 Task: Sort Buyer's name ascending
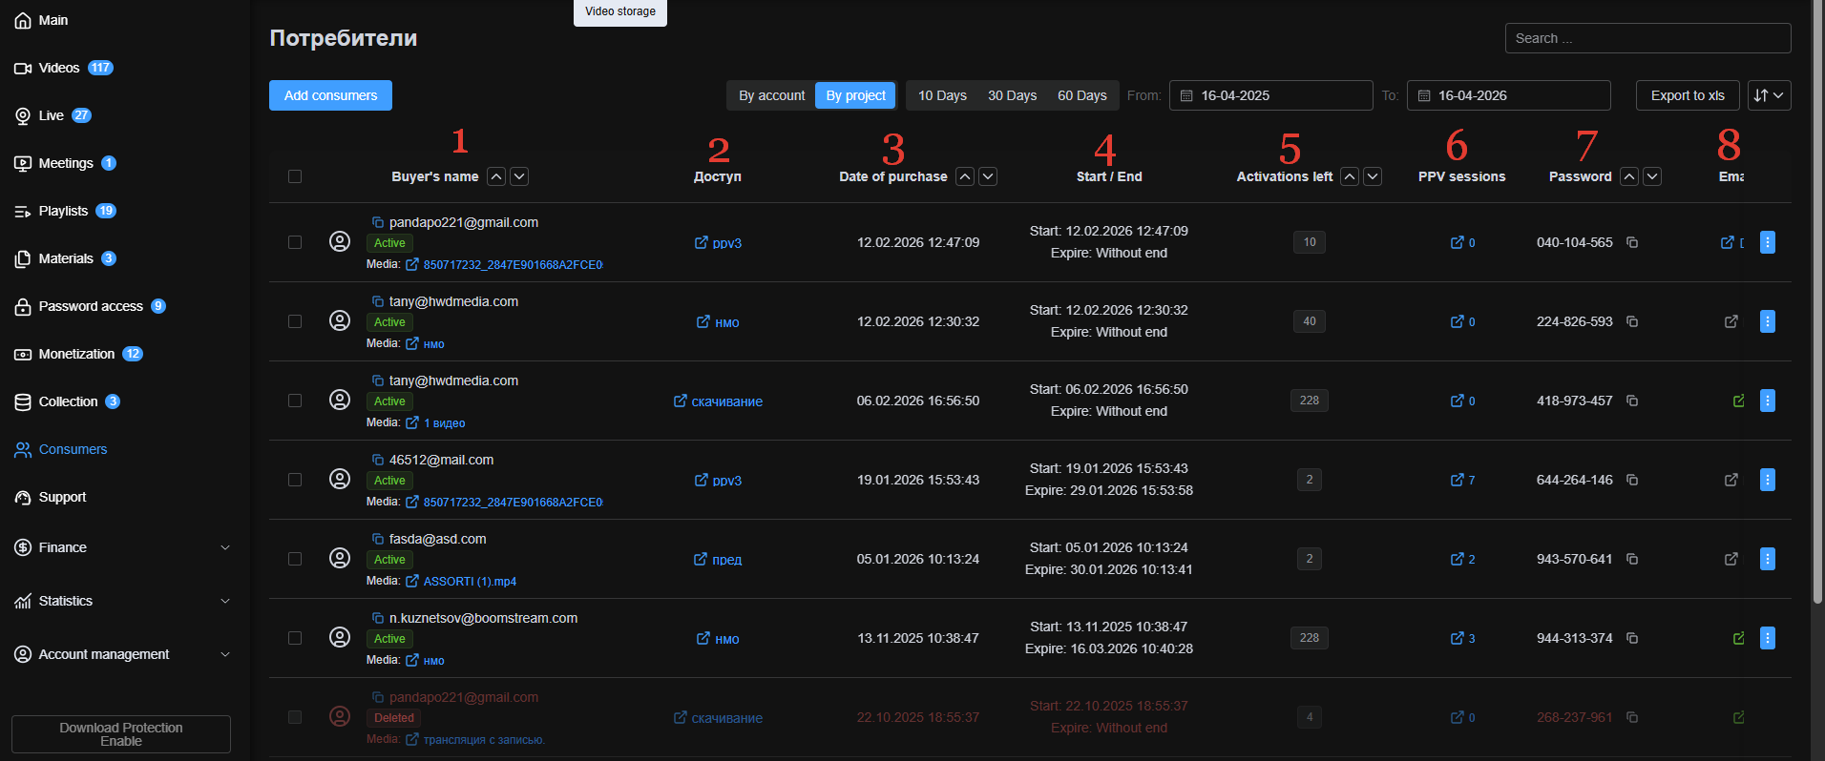point(496,176)
